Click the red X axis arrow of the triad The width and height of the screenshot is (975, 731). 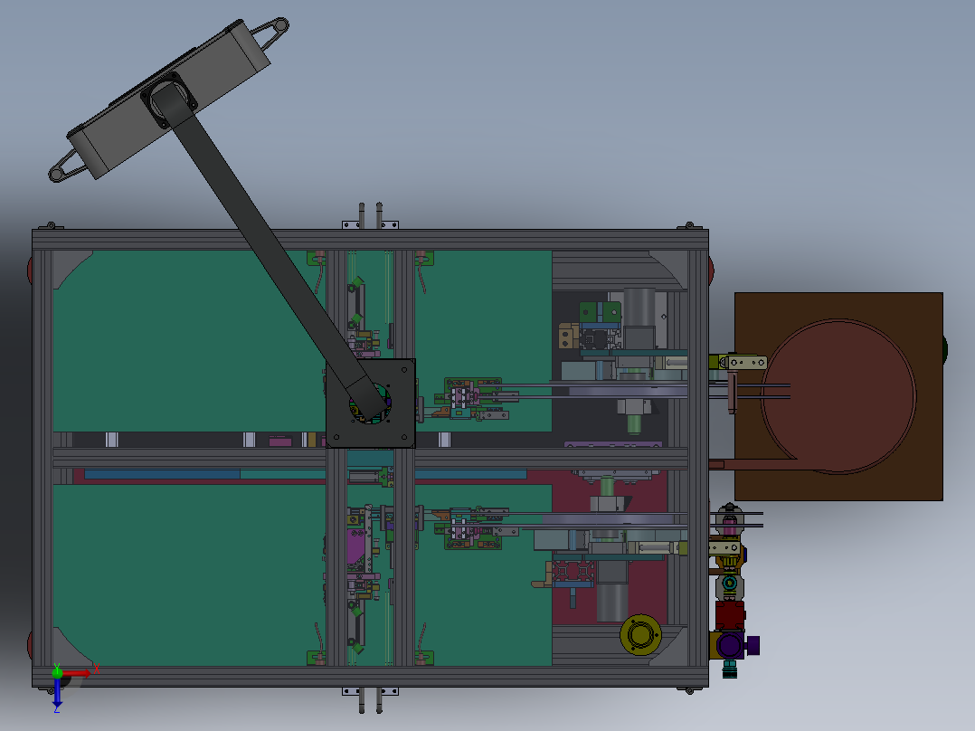[79, 674]
